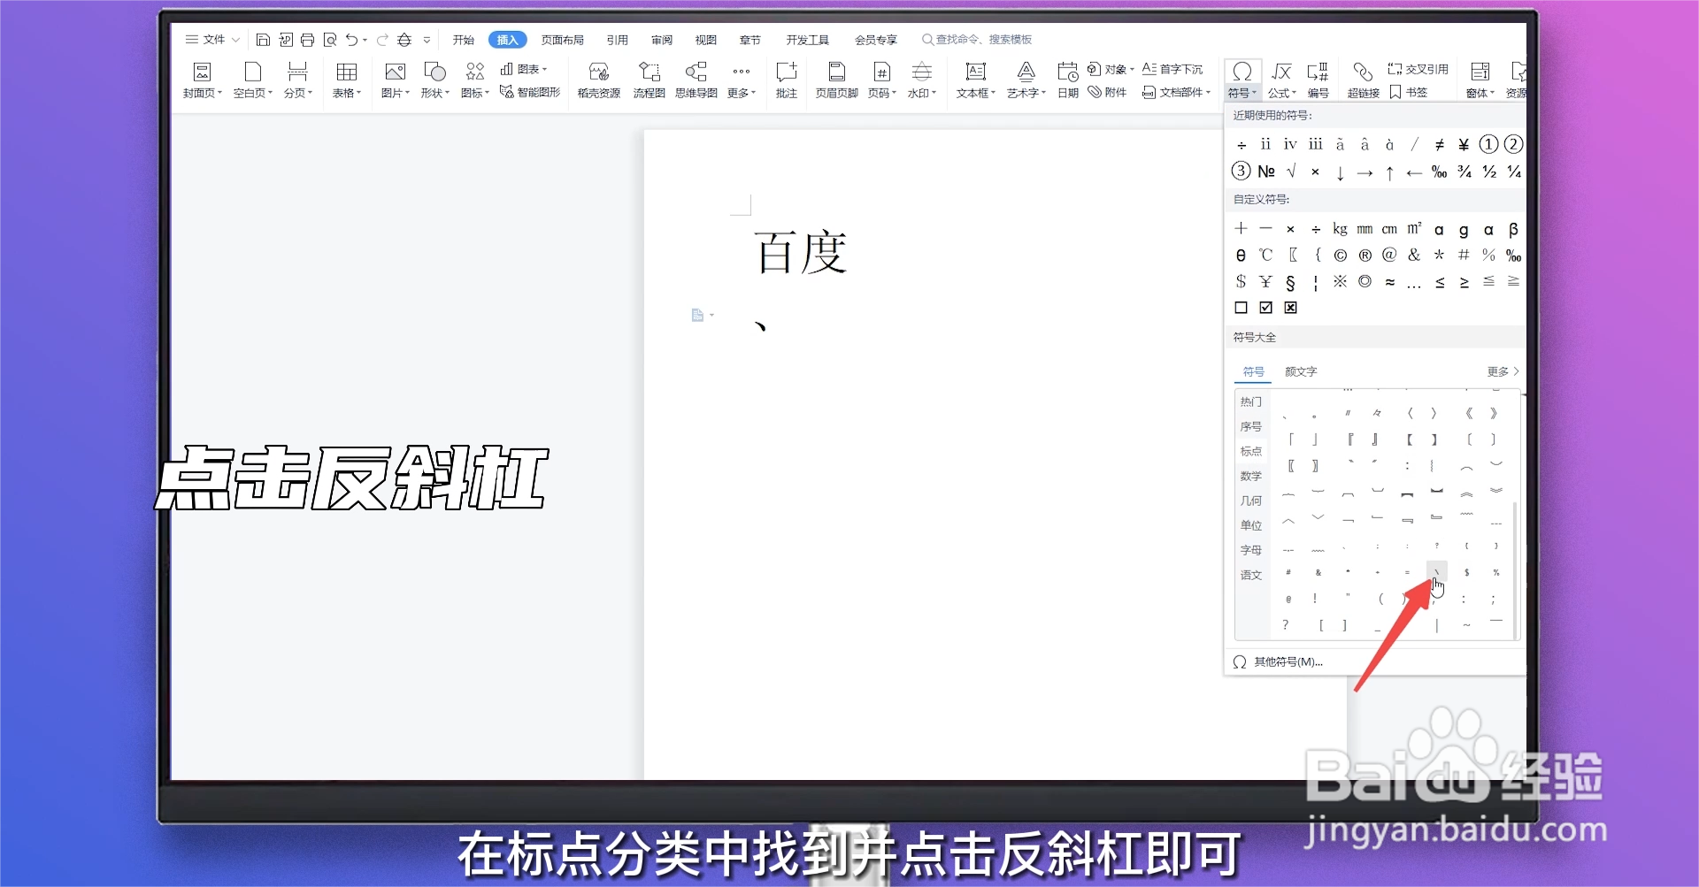The image size is (1699, 887).
Task: Open the 思维导图 mind map tool
Action: pyautogui.click(x=696, y=79)
